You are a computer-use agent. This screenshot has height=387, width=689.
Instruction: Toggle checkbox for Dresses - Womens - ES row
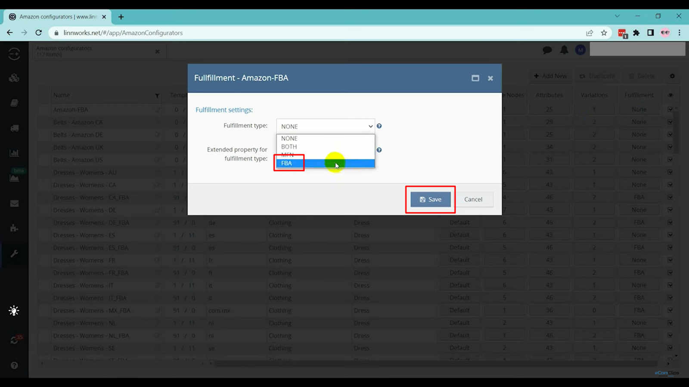click(670, 235)
